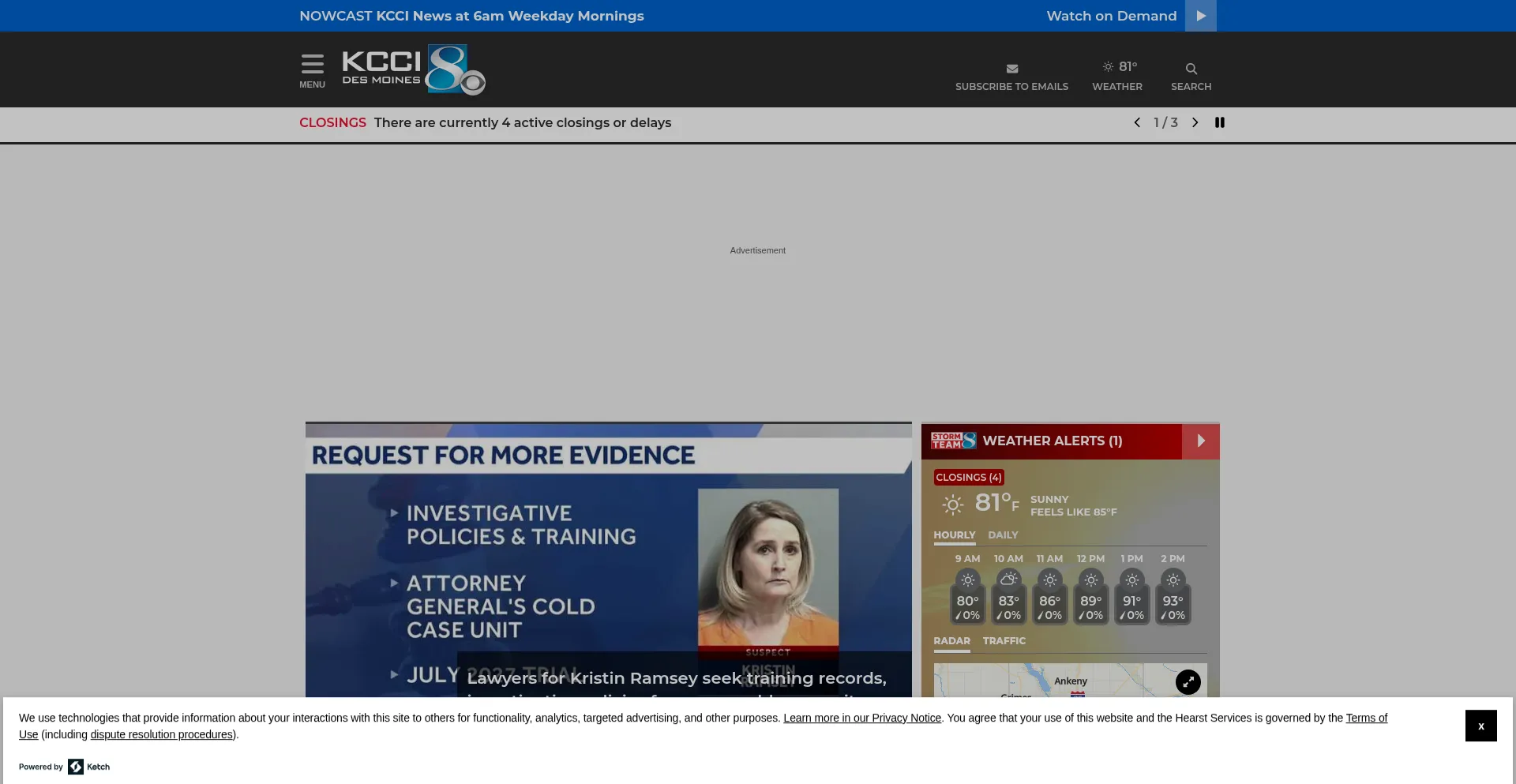Expand Weather Alerts arrow button
Viewport: 1516px width, 784px height.
point(1201,441)
